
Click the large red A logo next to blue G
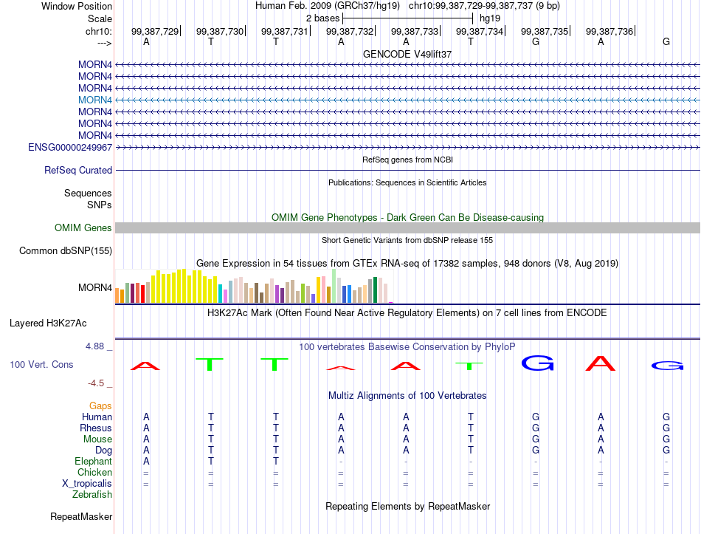601,363
